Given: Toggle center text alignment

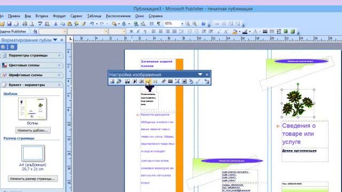Looking at the screenshot, I should [160, 31].
